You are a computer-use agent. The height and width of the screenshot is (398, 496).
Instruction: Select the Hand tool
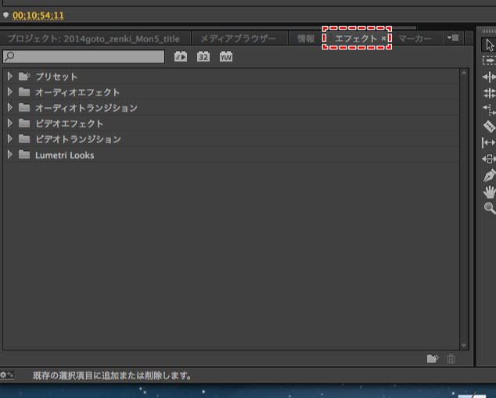click(490, 192)
